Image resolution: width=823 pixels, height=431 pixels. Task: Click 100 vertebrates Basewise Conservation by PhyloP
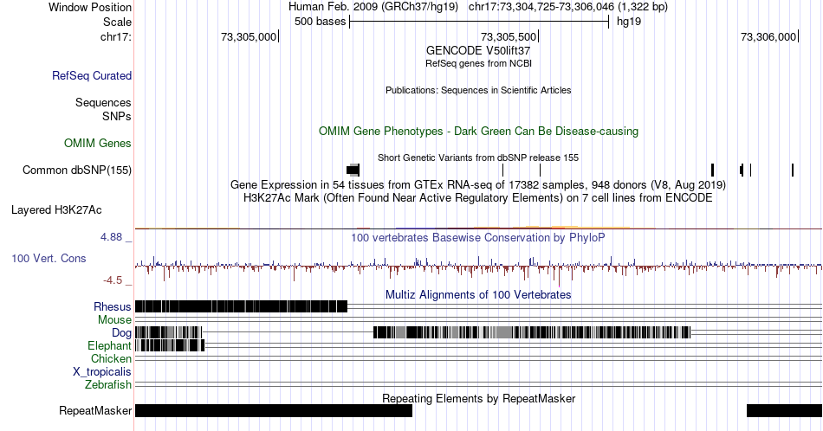click(x=478, y=237)
